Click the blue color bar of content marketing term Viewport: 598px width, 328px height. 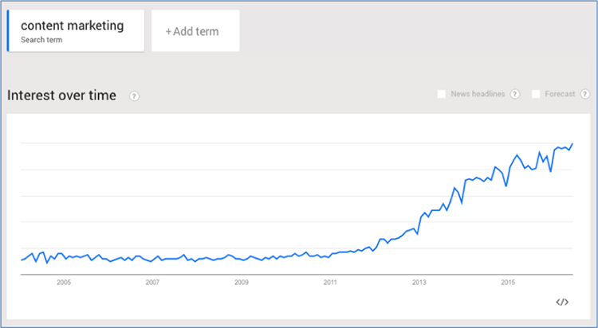click(x=8, y=31)
